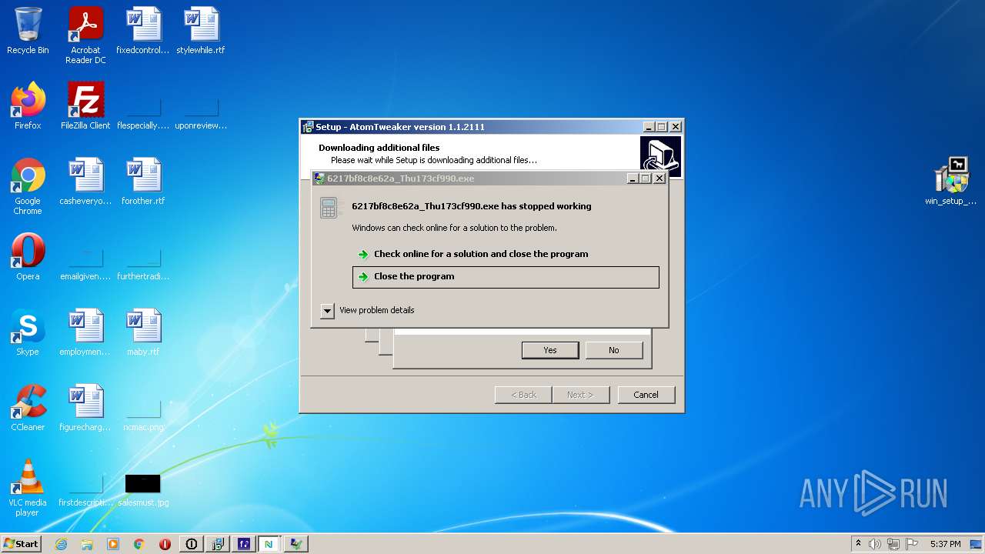Screen dimensions: 985x554
Task: Click the Opera icon in taskbar
Action: [165, 544]
